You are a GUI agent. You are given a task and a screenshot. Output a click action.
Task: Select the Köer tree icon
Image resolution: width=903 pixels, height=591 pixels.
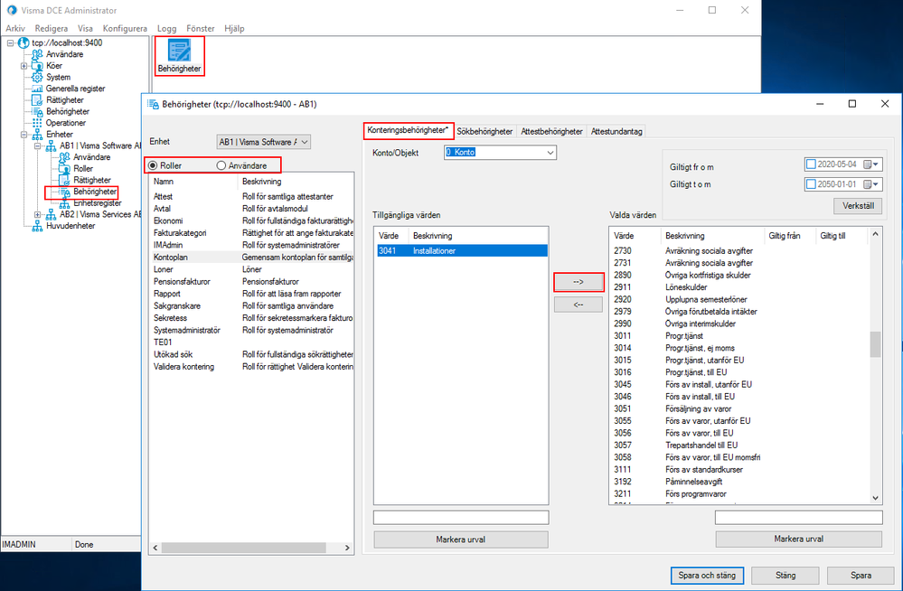tap(37, 66)
